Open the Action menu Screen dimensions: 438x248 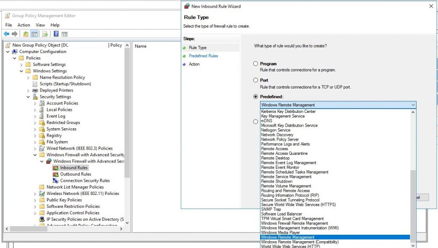coord(24,25)
